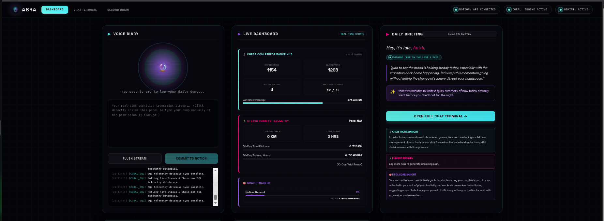Click the ABRA logo orb icon
604x221 pixels.
click(15, 9)
